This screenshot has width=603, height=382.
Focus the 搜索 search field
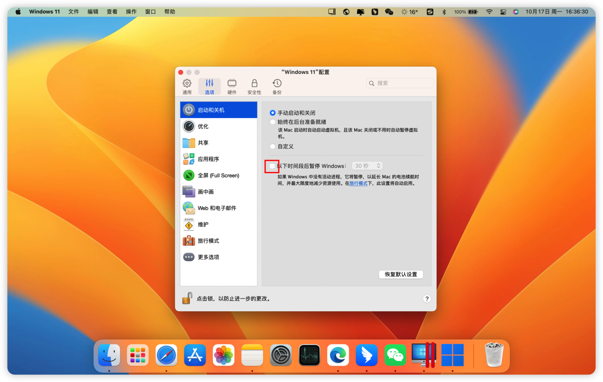(x=400, y=83)
